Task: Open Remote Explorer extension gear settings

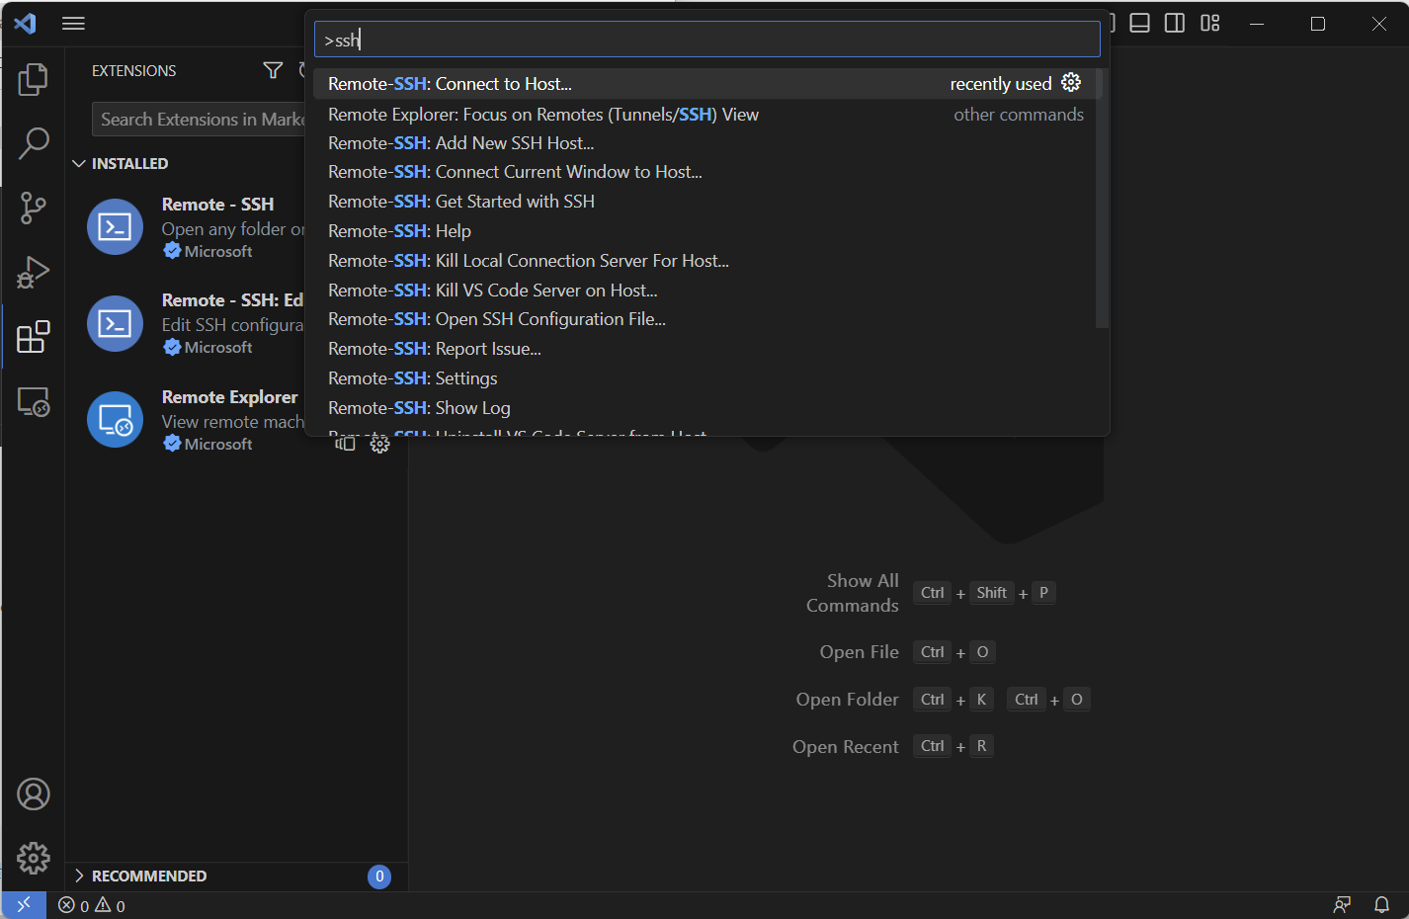Action: tap(379, 445)
